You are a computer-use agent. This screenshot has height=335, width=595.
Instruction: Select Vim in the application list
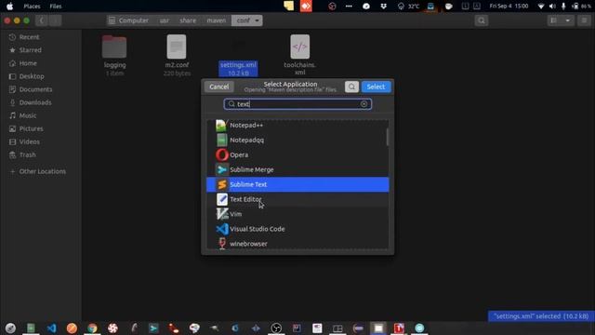coord(297,214)
